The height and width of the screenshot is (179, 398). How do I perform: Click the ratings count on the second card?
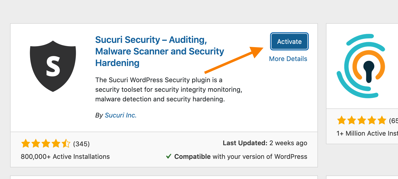[393, 121]
